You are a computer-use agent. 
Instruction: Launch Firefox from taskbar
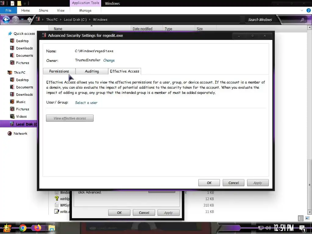[x=37, y=228]
